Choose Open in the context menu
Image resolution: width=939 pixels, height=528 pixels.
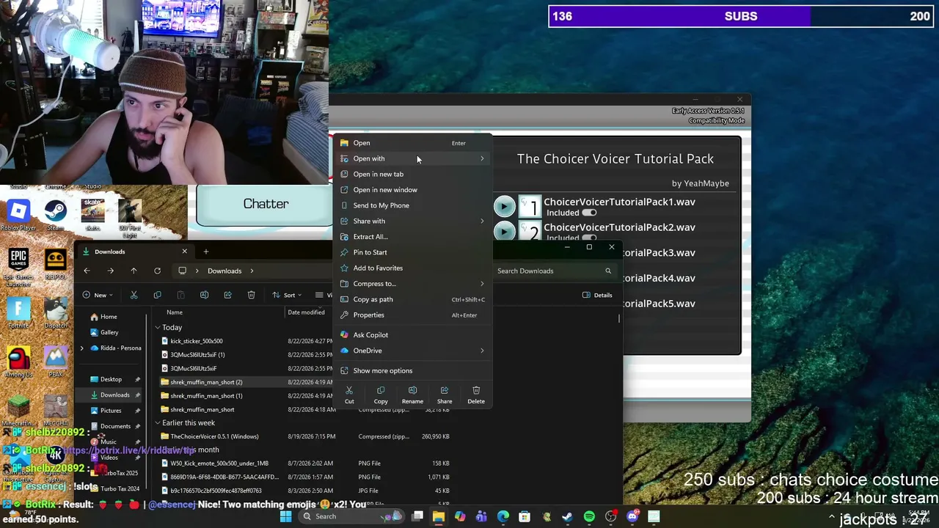coord(412,143)
